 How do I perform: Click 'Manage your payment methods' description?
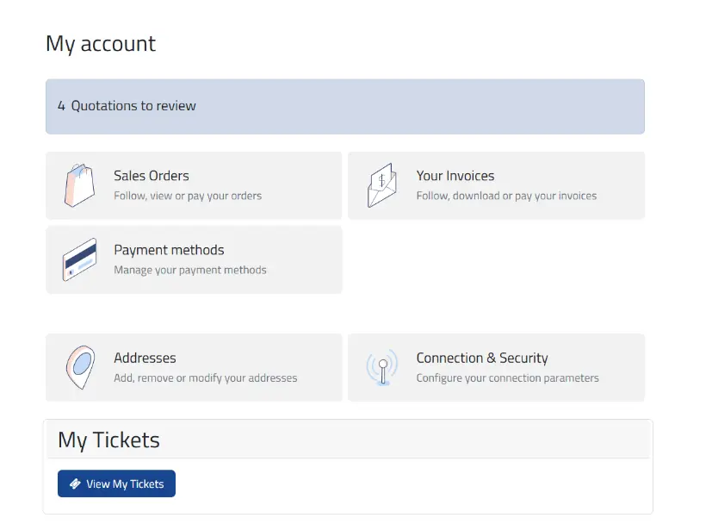[x=189, y=270]
